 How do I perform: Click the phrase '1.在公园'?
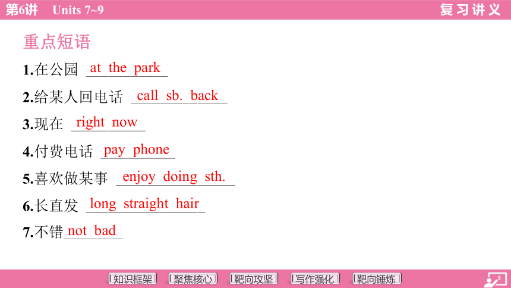pos(50,69)
